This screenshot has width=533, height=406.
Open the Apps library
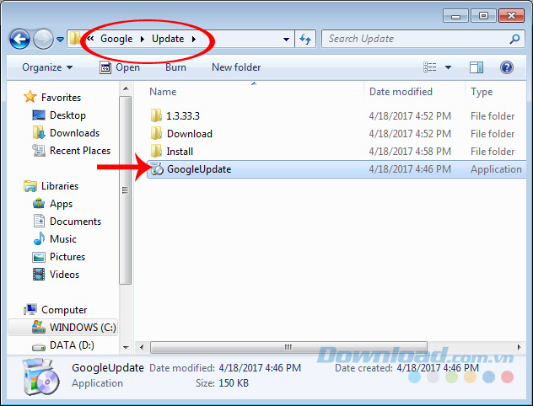(x=52, y=204)
